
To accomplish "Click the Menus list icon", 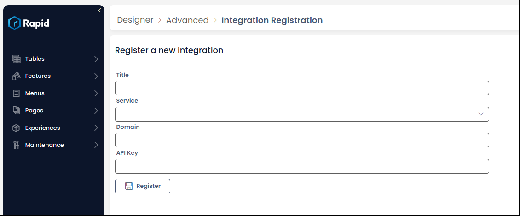I will click(x=16, y=93).
